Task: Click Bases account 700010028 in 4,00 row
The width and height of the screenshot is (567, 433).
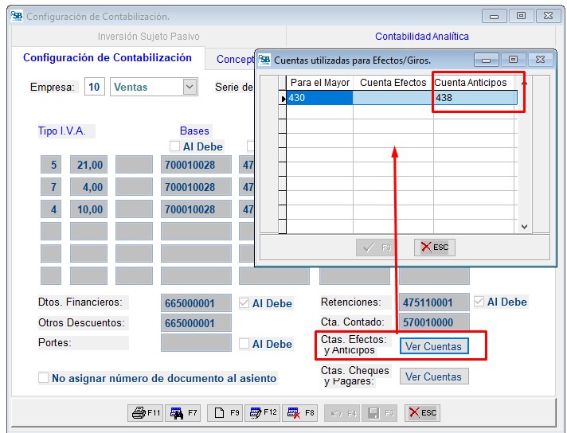Action: click(x=196, y=187)
